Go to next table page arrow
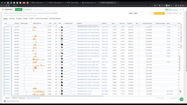This screenshot has width=187, height=105. (x=179, y=98)
